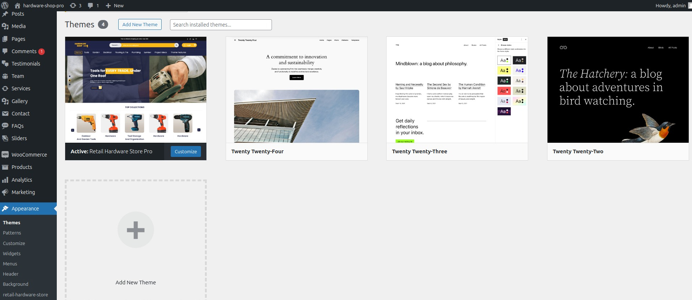Open the Retail Hardware Store Pro thumbnail
This screenshot has height=300, width=692.
coord(136,90)
